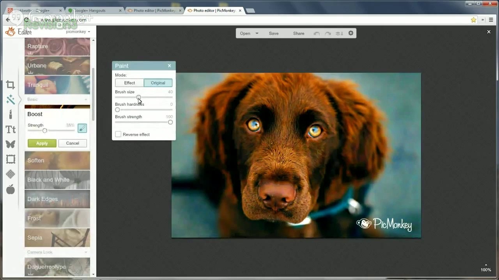Screen dimensions: 499x280
Task: Select the Crop tool in the sidebar
Action: tap(11, 85)
